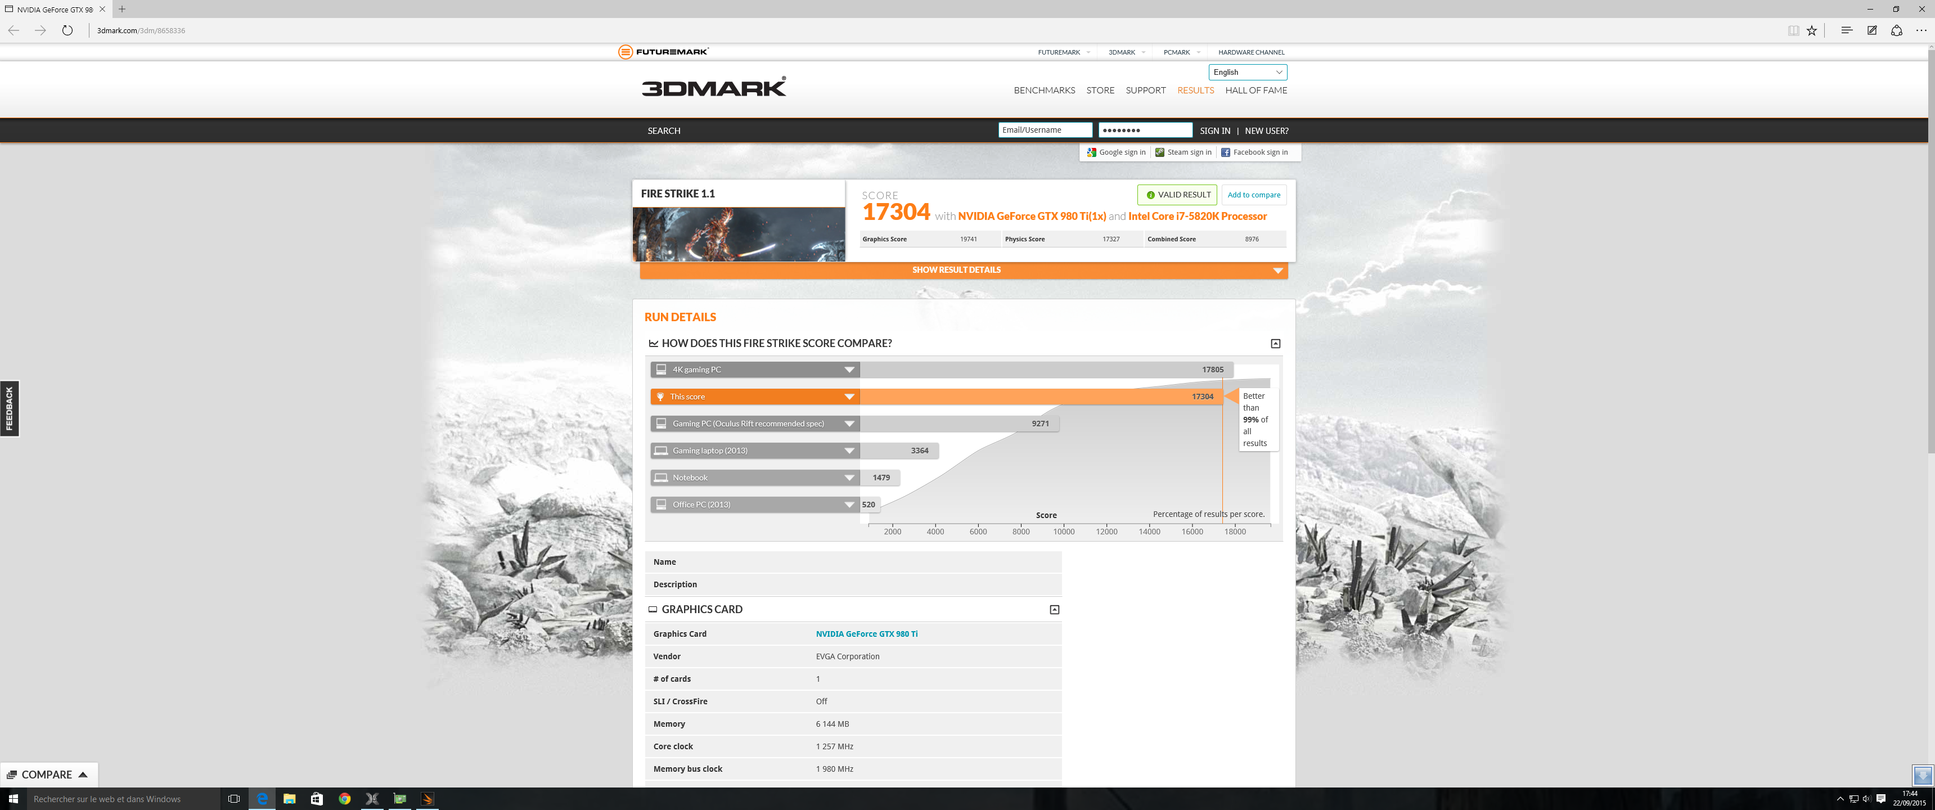Click the Google sign in icon
The width and height of the screenshot is (1935, 810).
click(x=1091, y=152)
